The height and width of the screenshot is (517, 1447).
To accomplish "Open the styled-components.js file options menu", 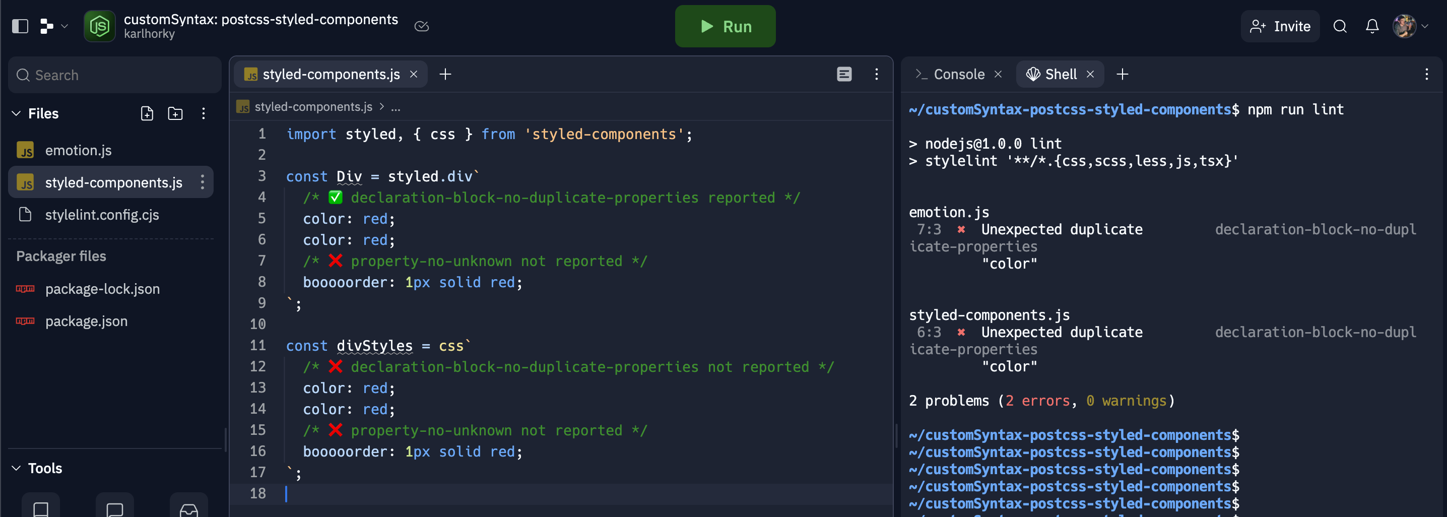I will coord(202,182).
